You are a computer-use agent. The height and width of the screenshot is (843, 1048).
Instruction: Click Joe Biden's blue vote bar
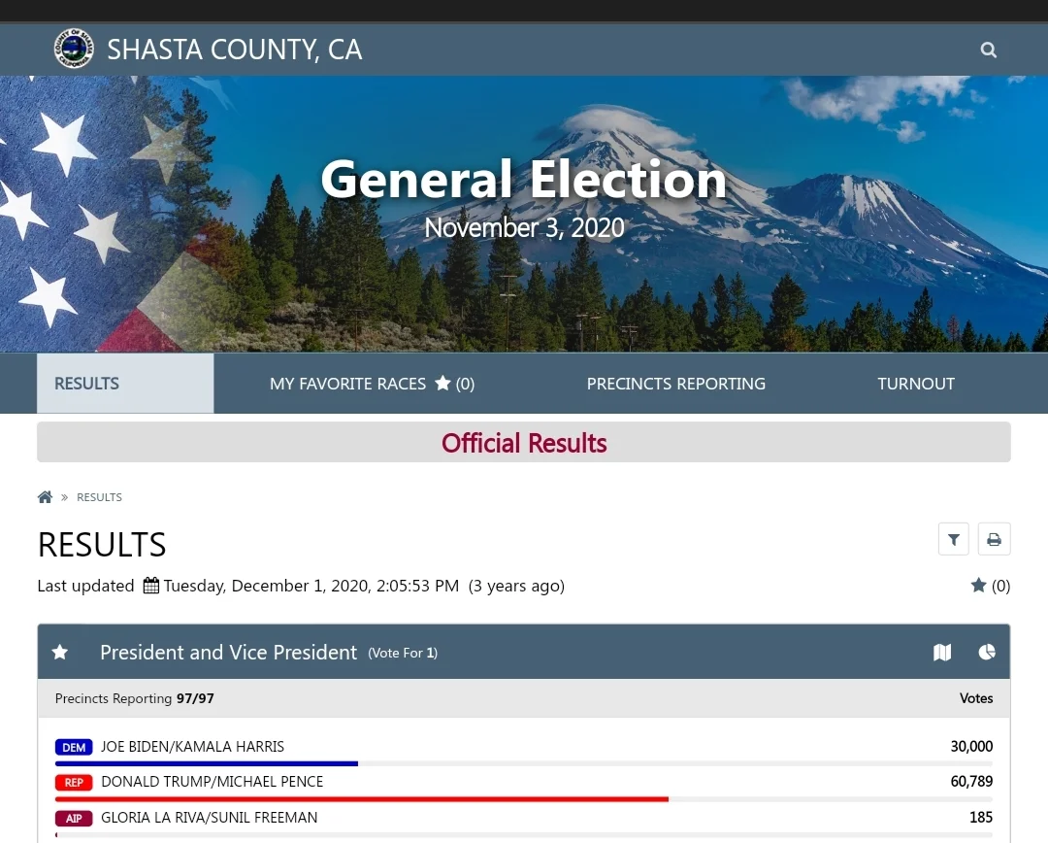(x=207, y=764)
